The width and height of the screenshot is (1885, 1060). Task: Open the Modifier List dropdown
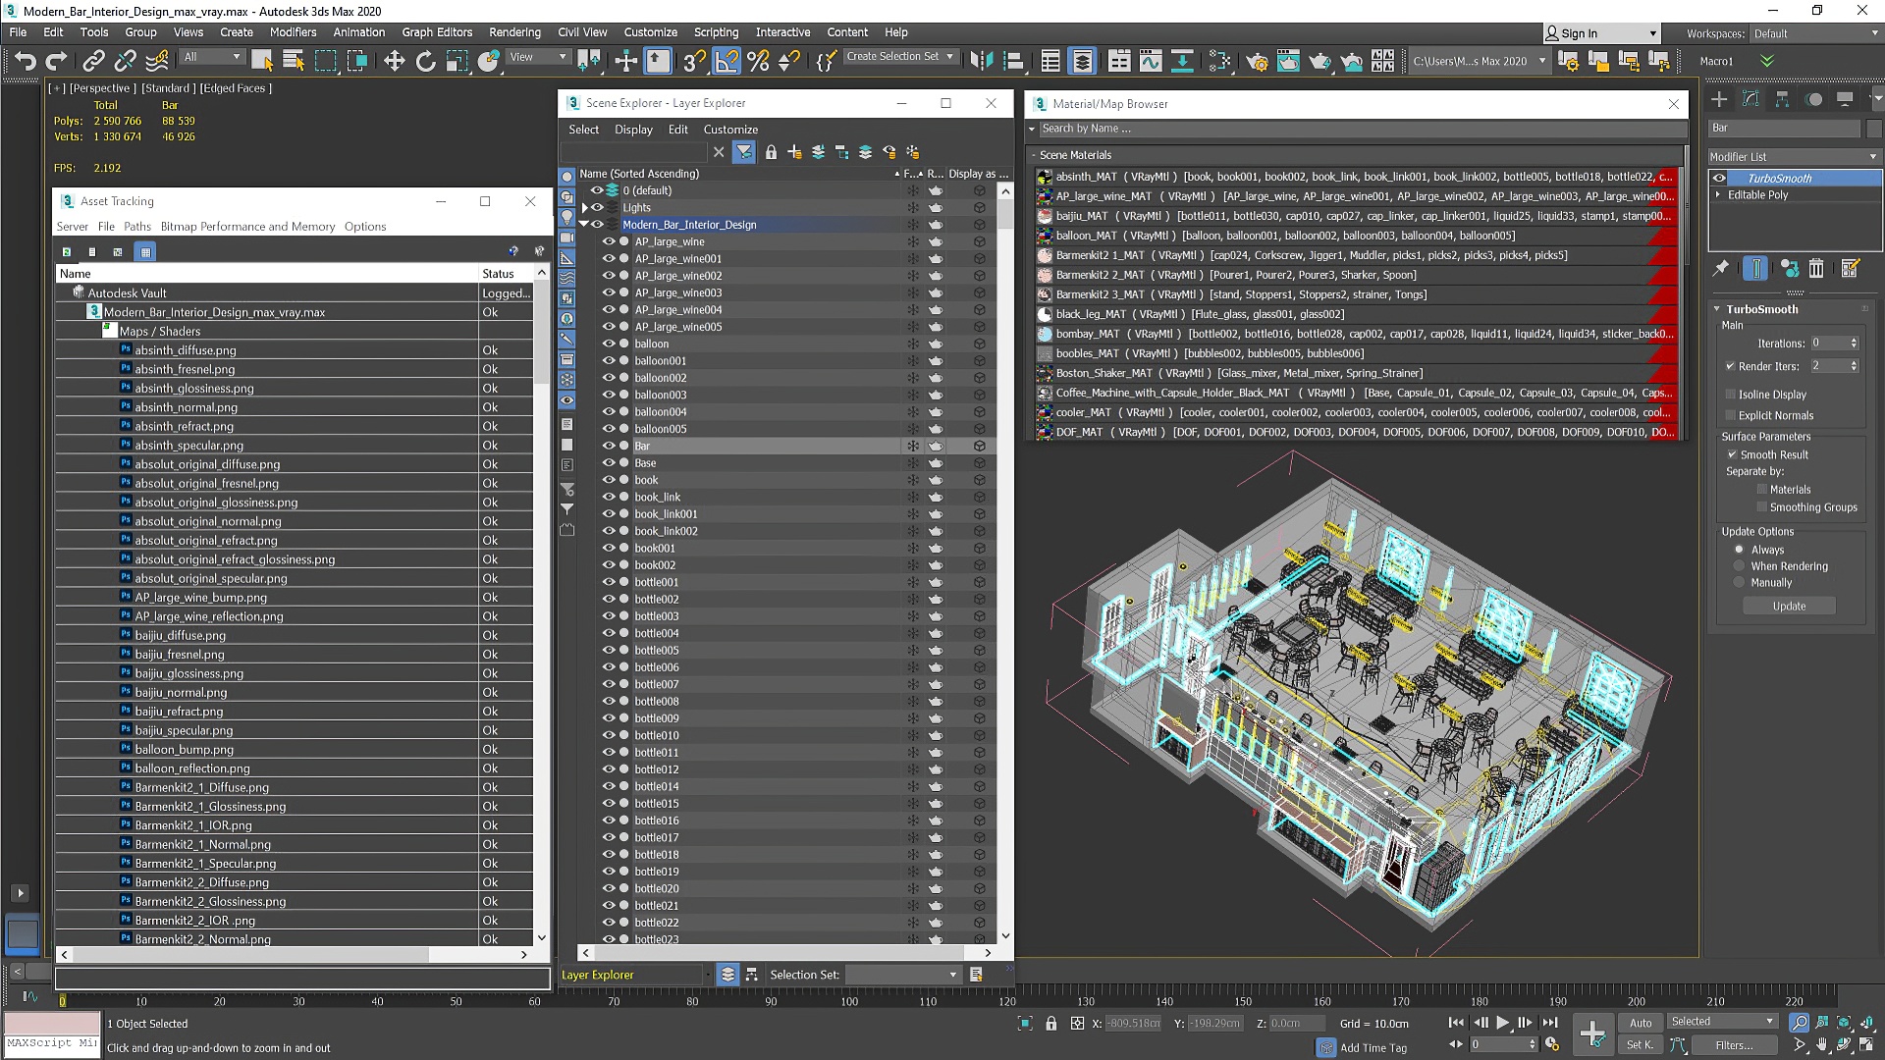point(1795,156)
